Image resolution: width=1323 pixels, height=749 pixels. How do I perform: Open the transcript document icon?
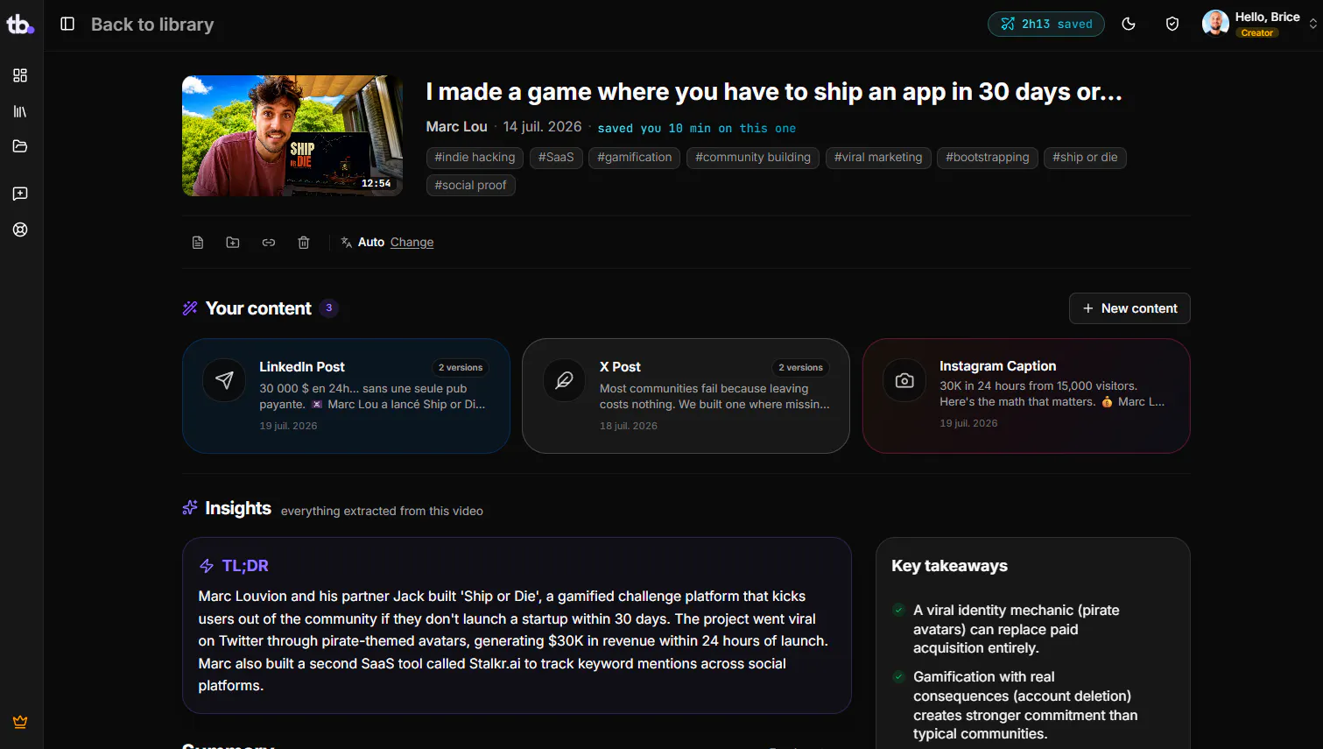[x=198, y=243]
